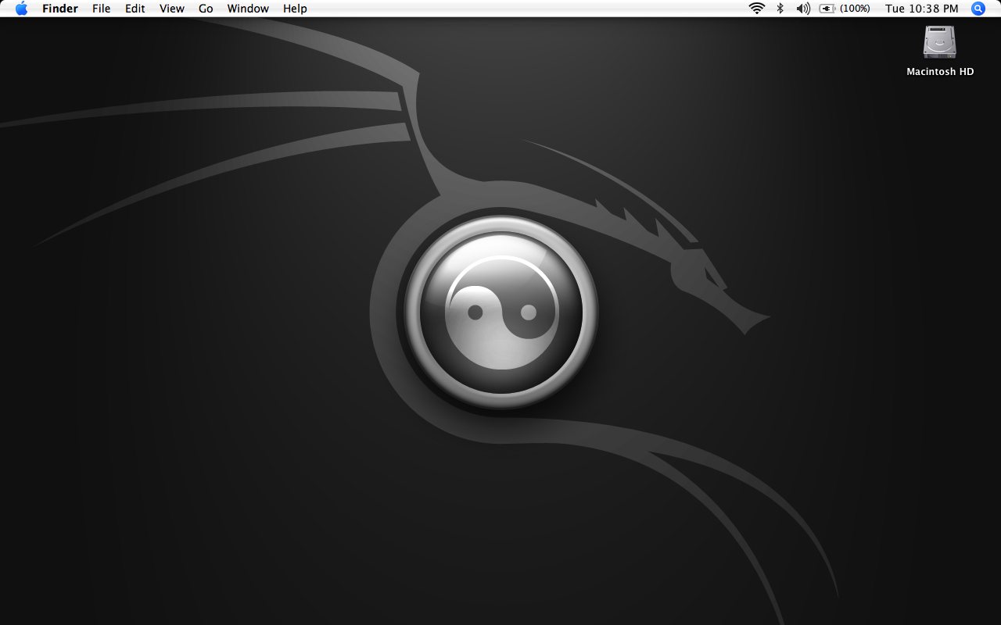Click the Wi-Fi status icon
Image resolution: width=1001 pixels, height=625 pixels.
tap(756, 9)
